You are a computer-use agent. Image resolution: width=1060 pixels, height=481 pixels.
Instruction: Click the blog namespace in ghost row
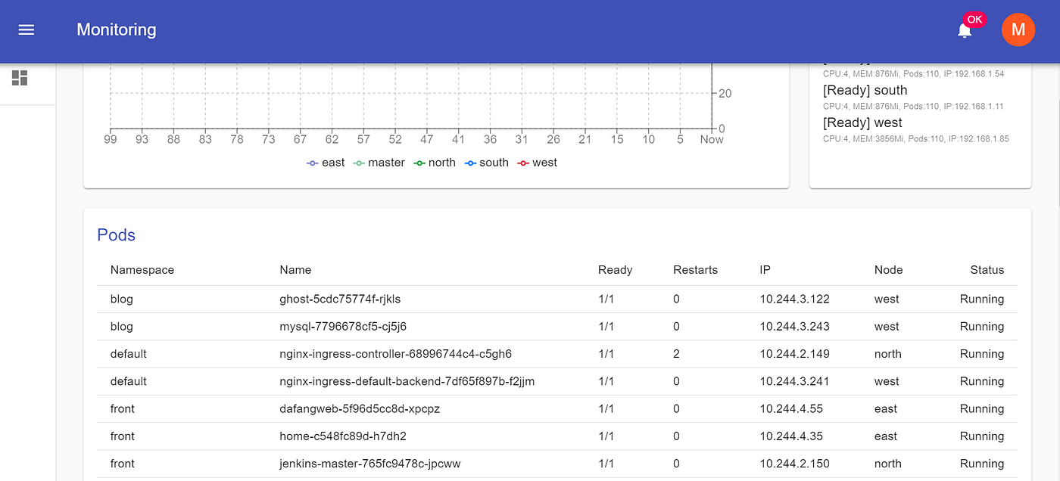click(122, 299)
